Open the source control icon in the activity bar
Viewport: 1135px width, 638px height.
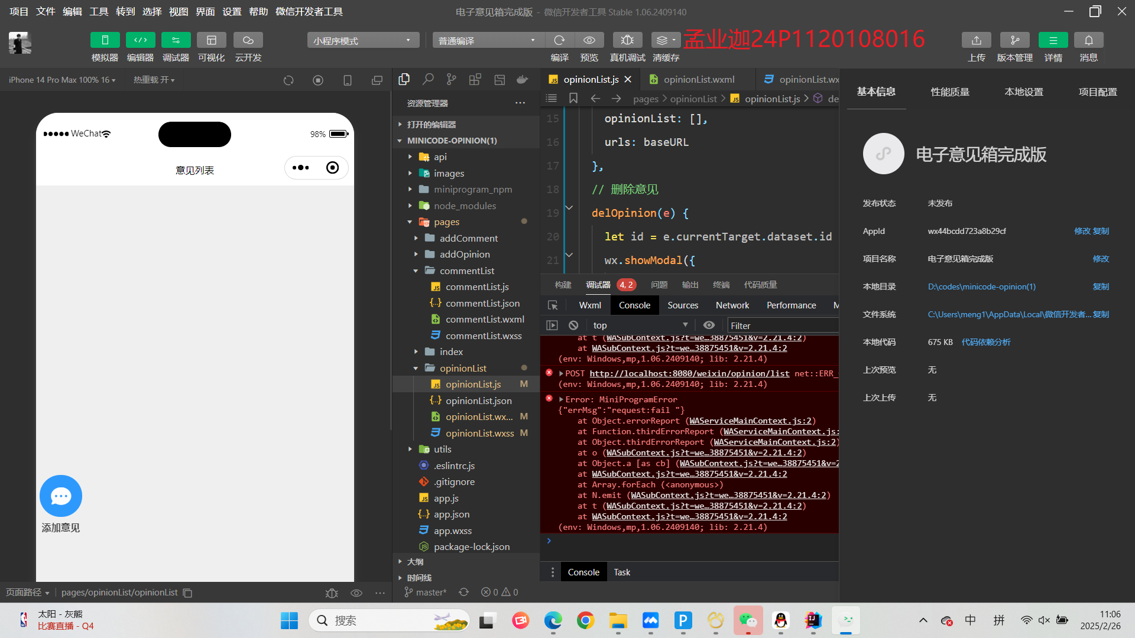coord(452,79)
